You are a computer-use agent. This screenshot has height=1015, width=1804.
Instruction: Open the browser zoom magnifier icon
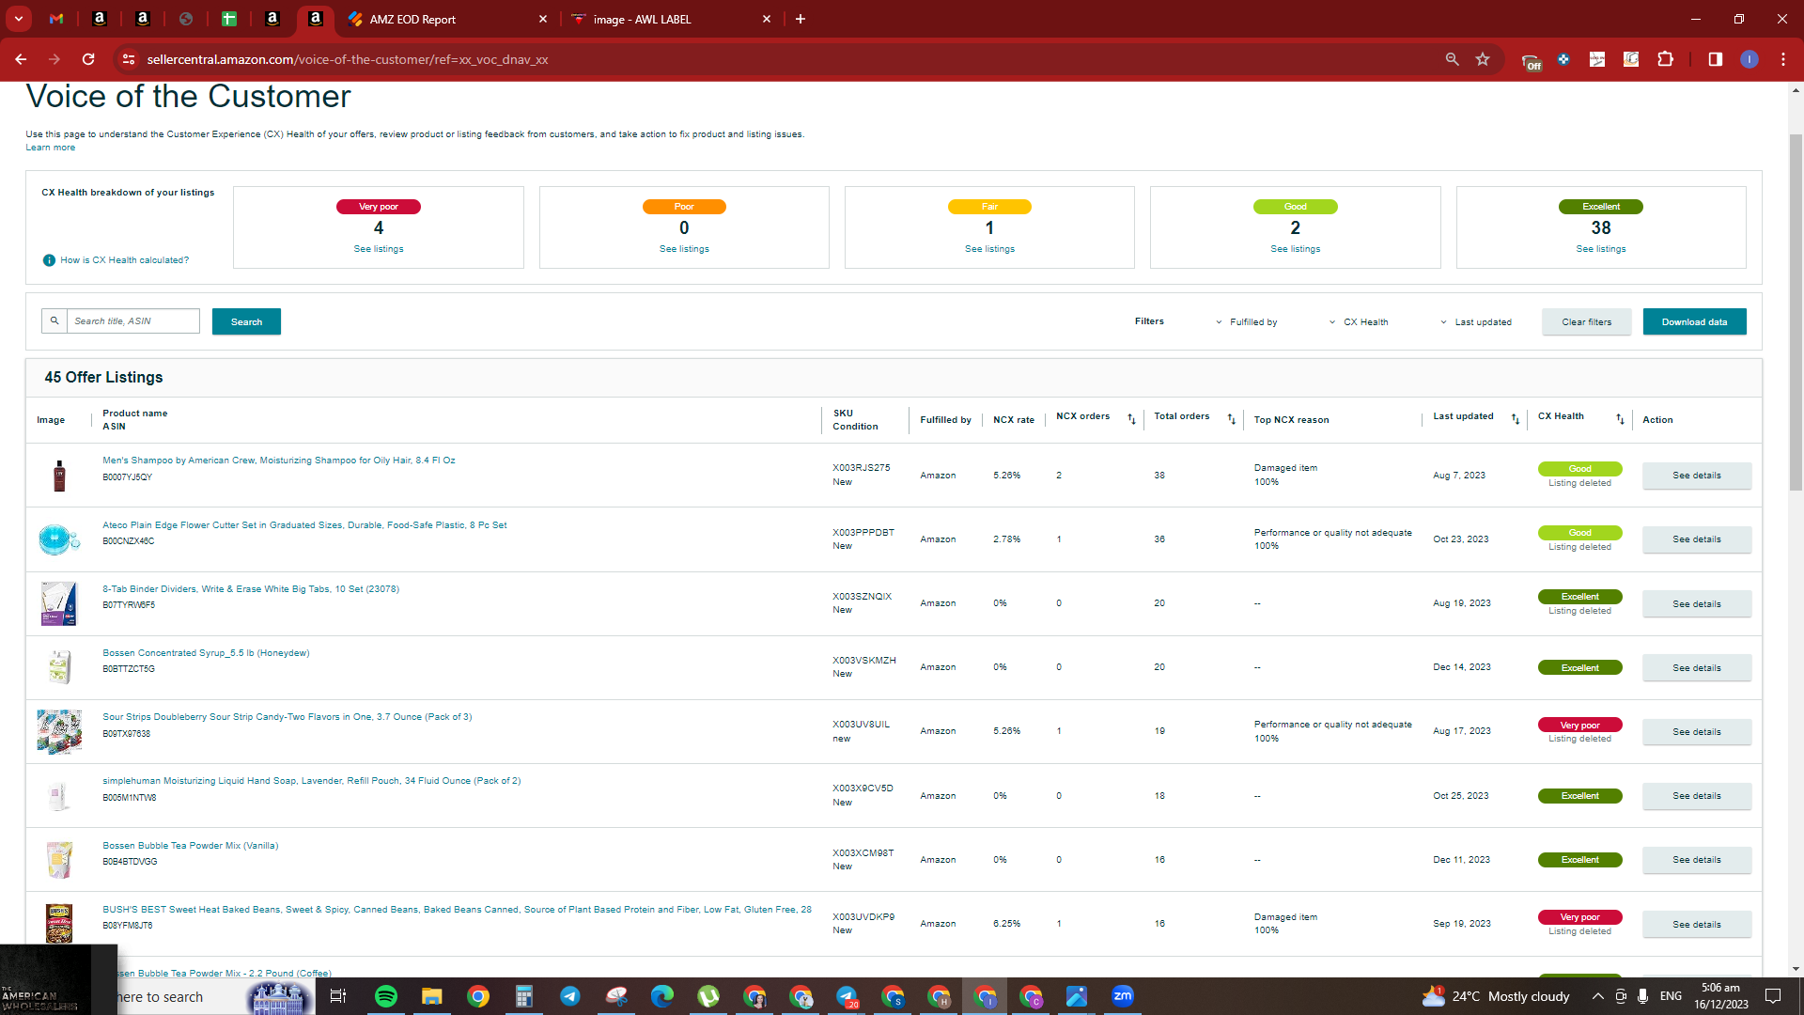click(1452, 59)
